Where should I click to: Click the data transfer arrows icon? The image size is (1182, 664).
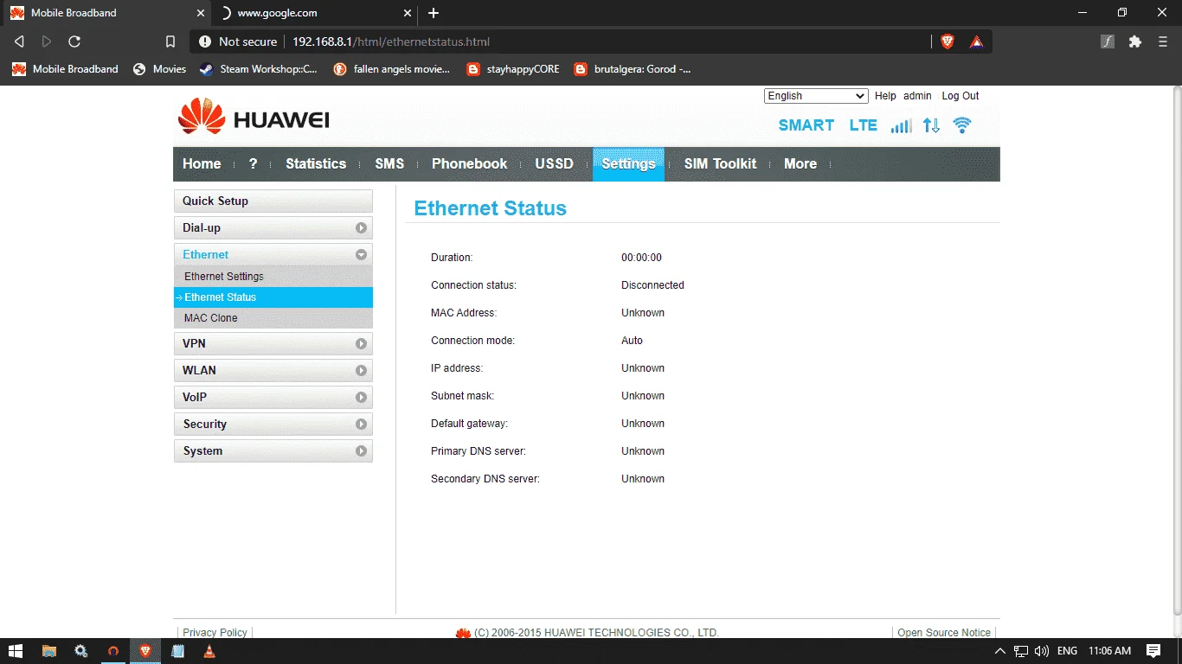coord(931,125)
